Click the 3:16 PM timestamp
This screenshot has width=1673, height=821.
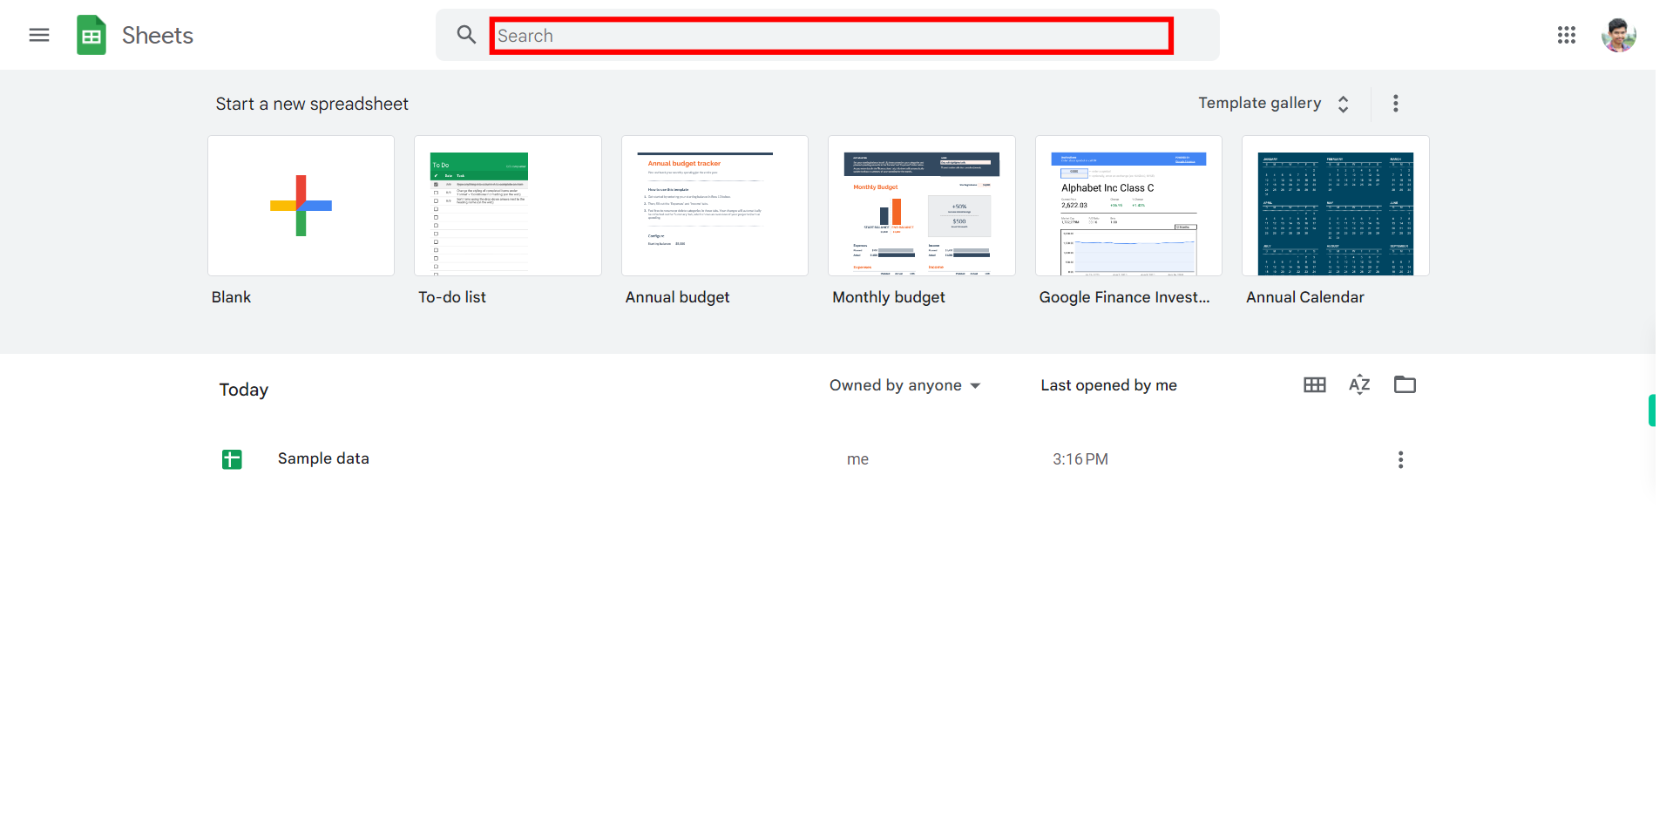click(x=1080, y=459)
